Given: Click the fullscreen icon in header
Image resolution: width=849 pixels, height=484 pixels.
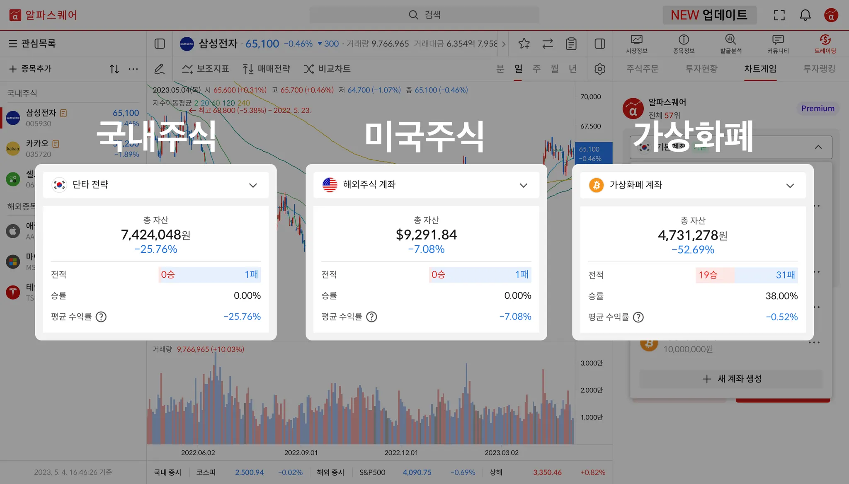Looking at the screenshot, I should pos(779,15).
